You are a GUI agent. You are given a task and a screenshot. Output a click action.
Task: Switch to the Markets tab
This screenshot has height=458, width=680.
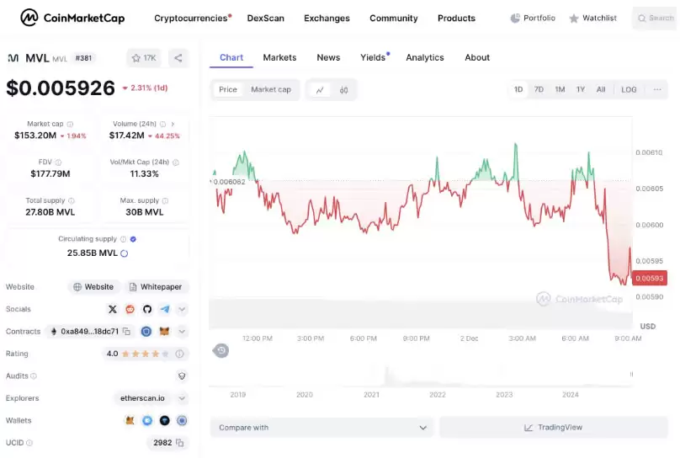tap(279, 57)
